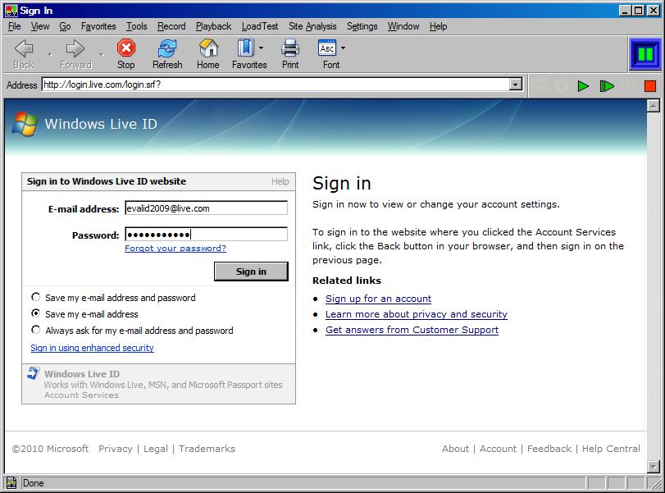This screenshot has width=665, height=493.
Task: Print the page using the printer icon
Action: click(x=290, y=53)
